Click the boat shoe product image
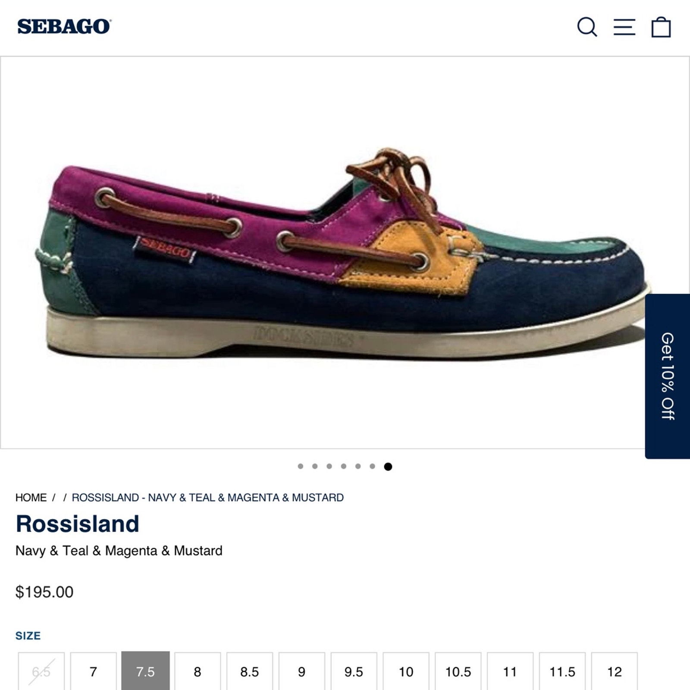 pyautogui.click(x=343, y=253)
